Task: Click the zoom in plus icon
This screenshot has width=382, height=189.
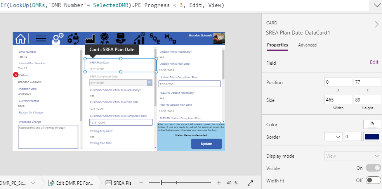Action: pyautogui.click(x=219, y=183)
